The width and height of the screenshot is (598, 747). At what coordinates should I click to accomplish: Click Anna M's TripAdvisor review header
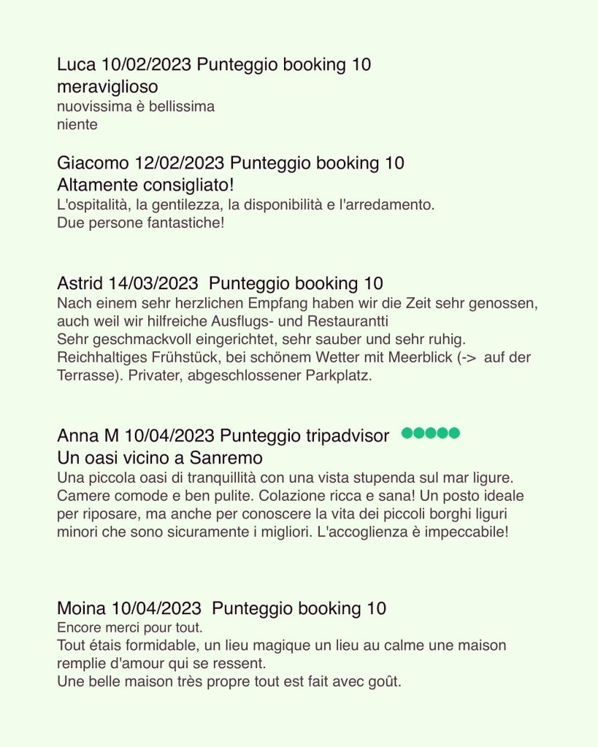coord(223,436)
